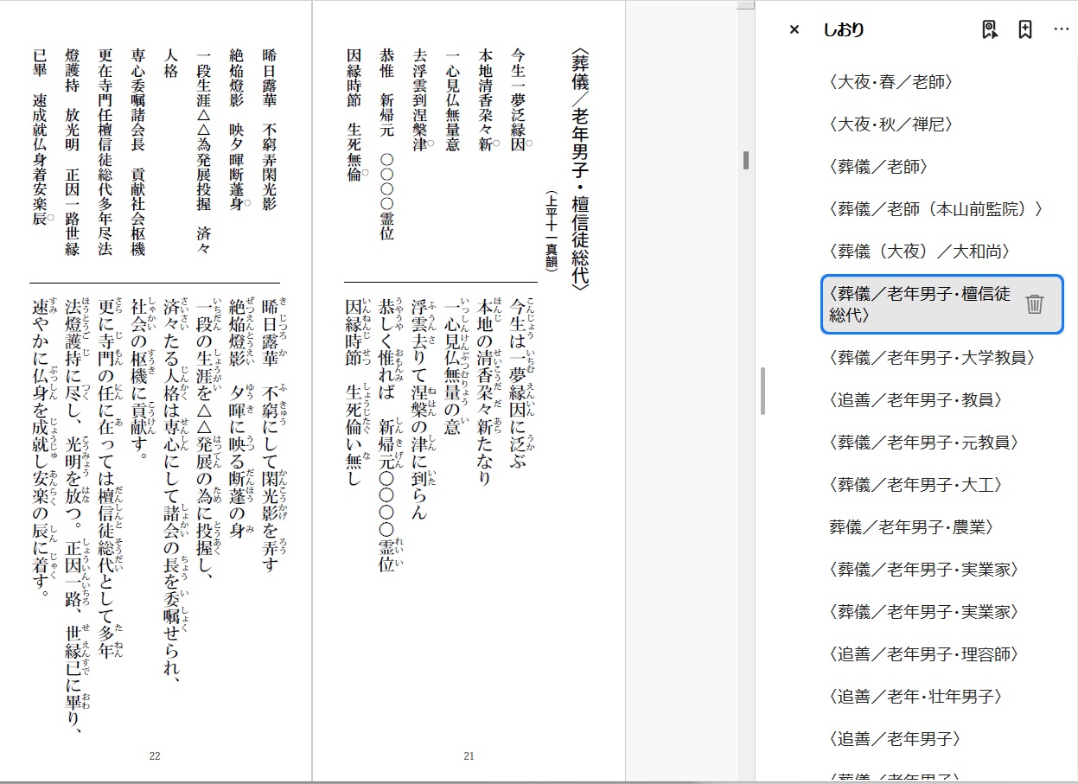This screenshot has width=1078, height=784.
Task: Select bookmark 〈葬儀／老師（本山前監院）〉
Action: tap(935, 209)
